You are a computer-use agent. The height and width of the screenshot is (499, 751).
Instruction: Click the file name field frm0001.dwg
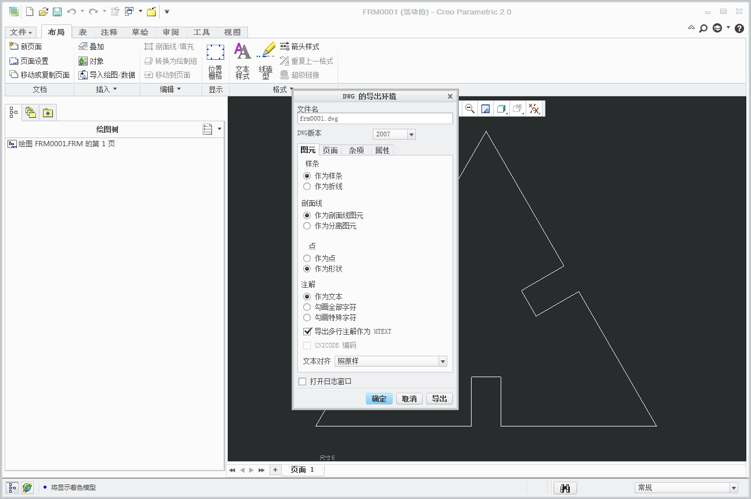coord(375,118)
